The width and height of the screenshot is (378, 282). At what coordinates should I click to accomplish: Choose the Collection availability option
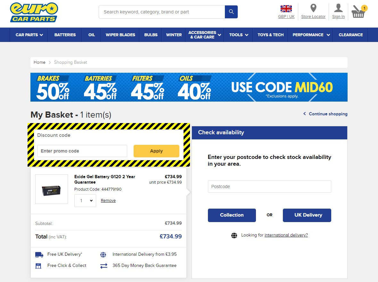click(x=232, y=215)
